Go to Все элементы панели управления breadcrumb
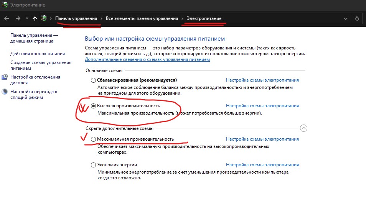Viewport: 366px width, 205px height. [x=142, y=18]
